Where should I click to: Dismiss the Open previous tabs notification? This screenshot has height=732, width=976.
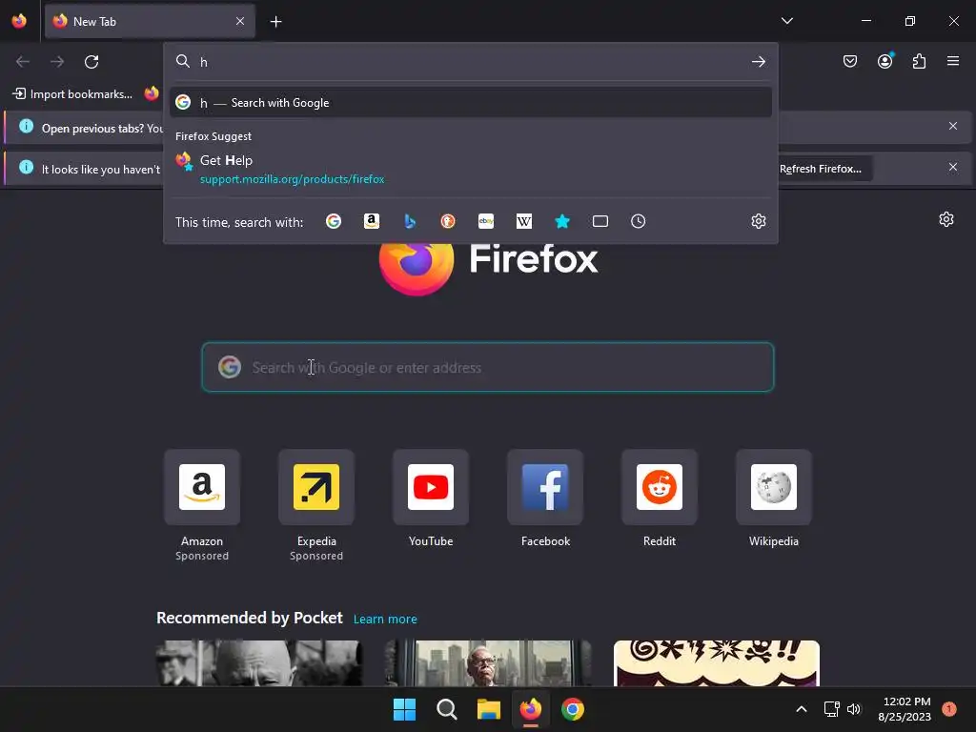click(x=953, y=127)
